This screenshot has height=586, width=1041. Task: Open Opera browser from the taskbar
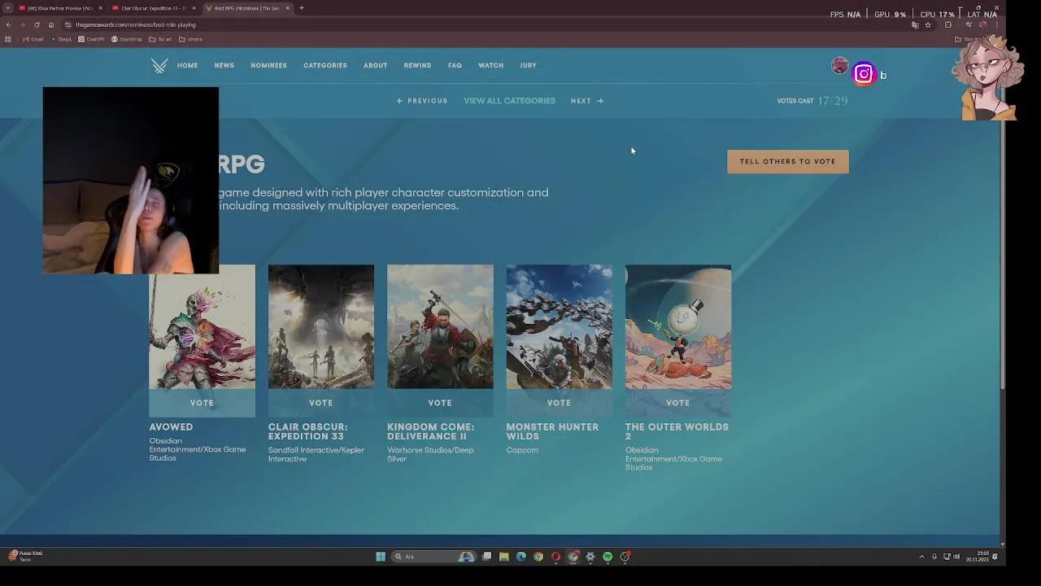click(x=555, y=557)
